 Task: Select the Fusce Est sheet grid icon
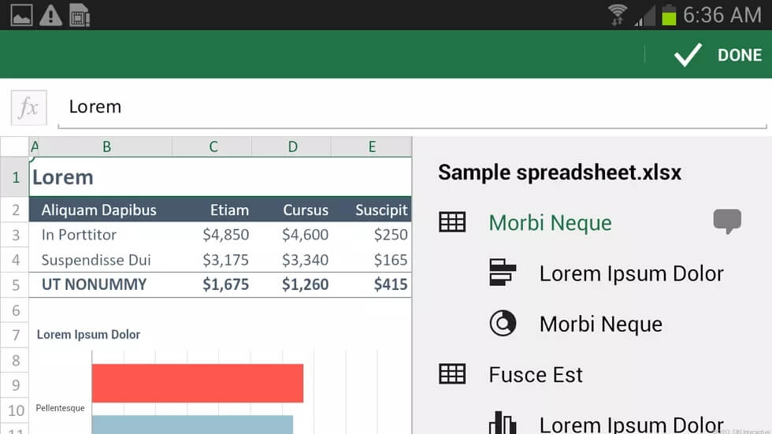tap(452, 374)
